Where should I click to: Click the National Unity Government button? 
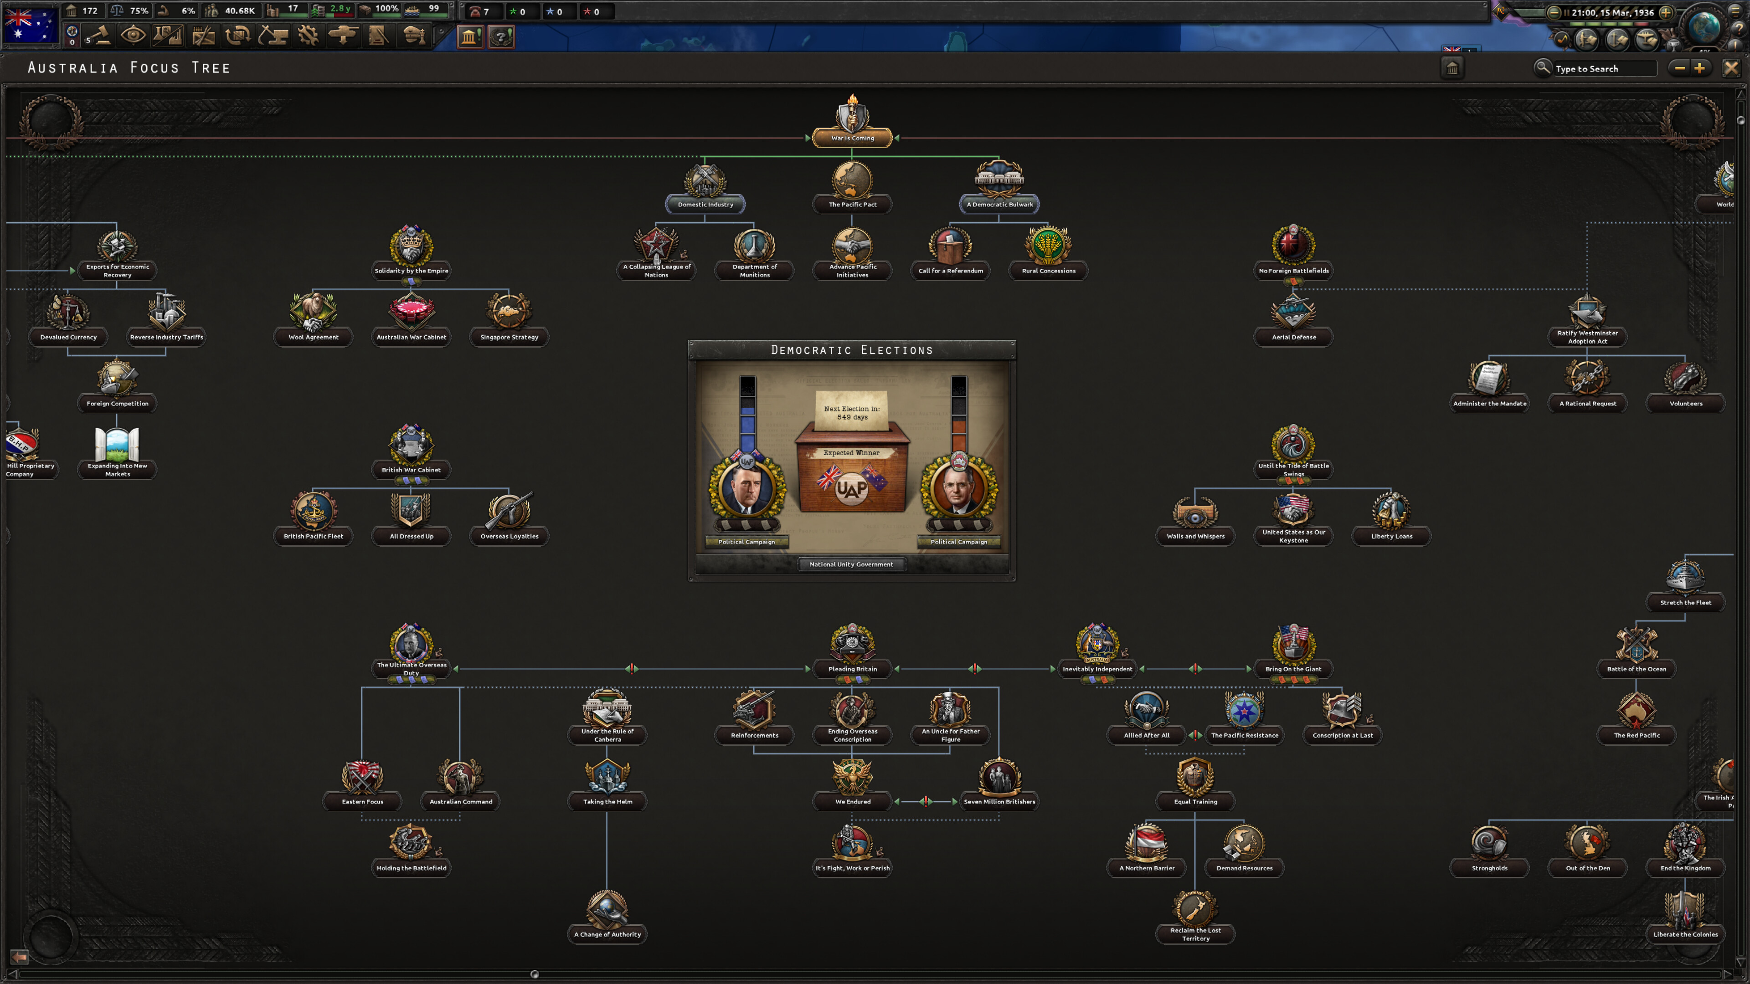850,564
